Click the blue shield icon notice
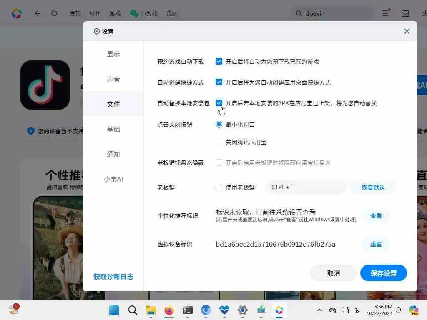The height and width of the screenshot is (320, 427). tap(30, 131)
